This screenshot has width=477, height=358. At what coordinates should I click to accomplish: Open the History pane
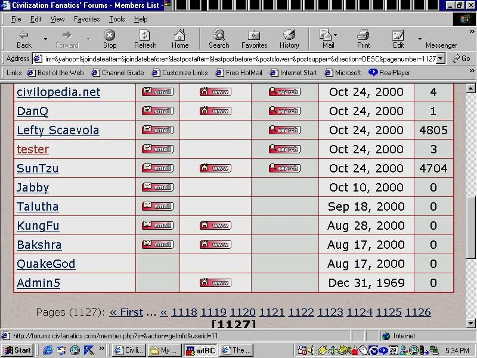[x=289, y=39]
